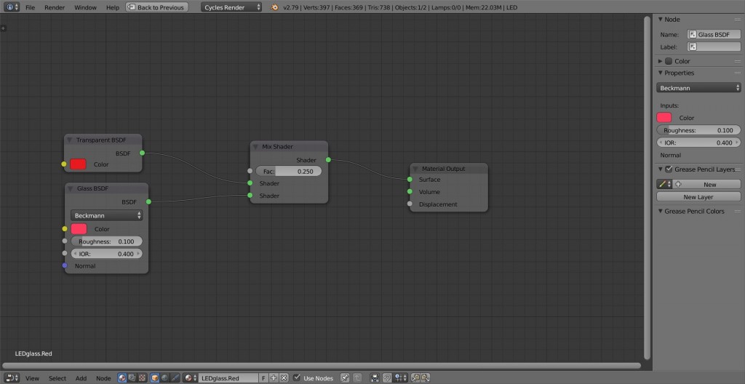Toggle the Color panel checkbox in sidebar
Image resolution: width=745 pixels, height=384 pixels.
[669, 61]
